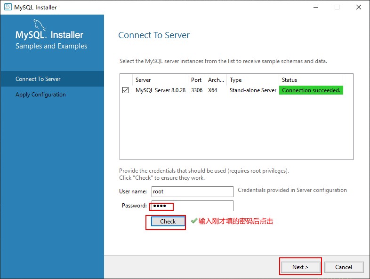Click the Server column header
Viewport: 370px width, 279px height.
tap(160, 80)
